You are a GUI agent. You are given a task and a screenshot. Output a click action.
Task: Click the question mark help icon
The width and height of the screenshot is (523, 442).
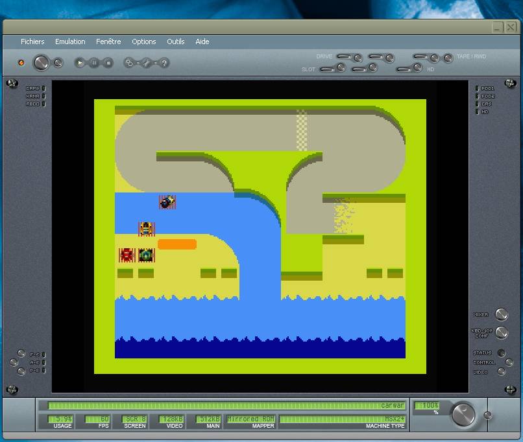point(164,63)
